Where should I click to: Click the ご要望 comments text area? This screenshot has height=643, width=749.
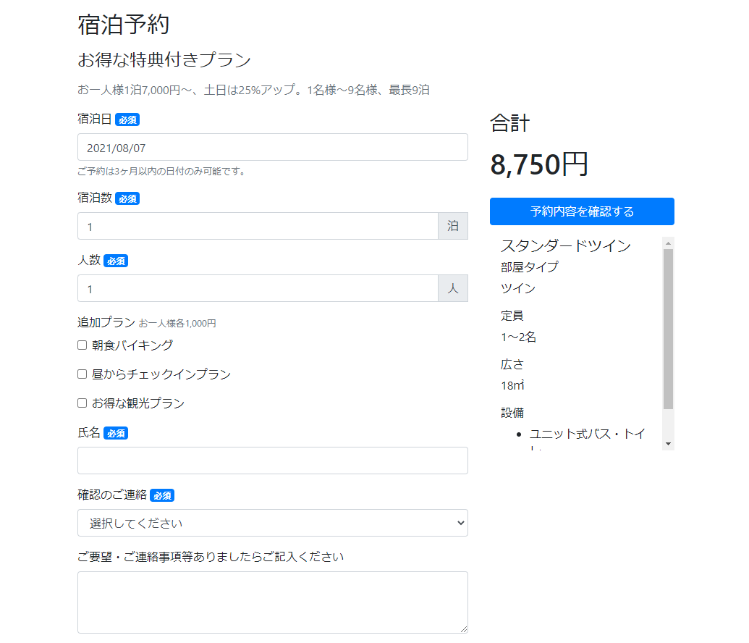pyautogui.click(x=272, y=601)
